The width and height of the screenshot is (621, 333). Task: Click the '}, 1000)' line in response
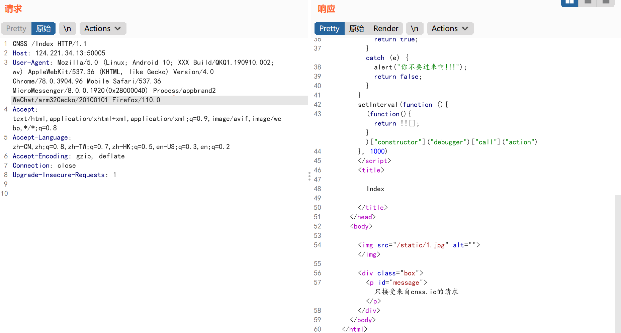pos(372,151)
